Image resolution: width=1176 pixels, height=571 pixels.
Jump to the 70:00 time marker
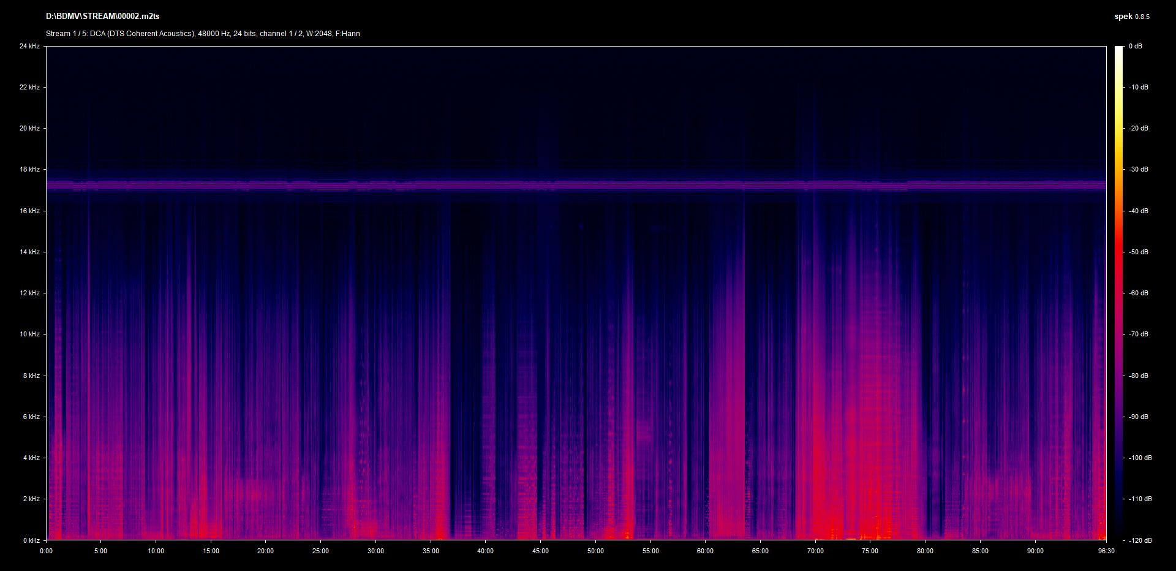815,551
